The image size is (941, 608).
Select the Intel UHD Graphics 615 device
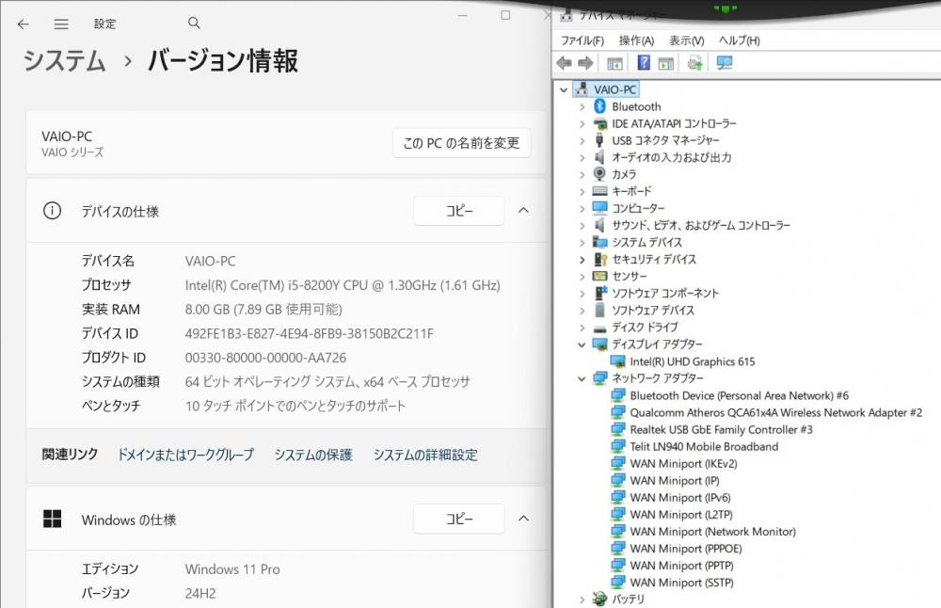point(692,361)
